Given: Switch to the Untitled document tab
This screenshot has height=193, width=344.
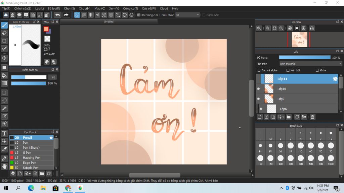Looking at the screenshot, I should (109, 22).
